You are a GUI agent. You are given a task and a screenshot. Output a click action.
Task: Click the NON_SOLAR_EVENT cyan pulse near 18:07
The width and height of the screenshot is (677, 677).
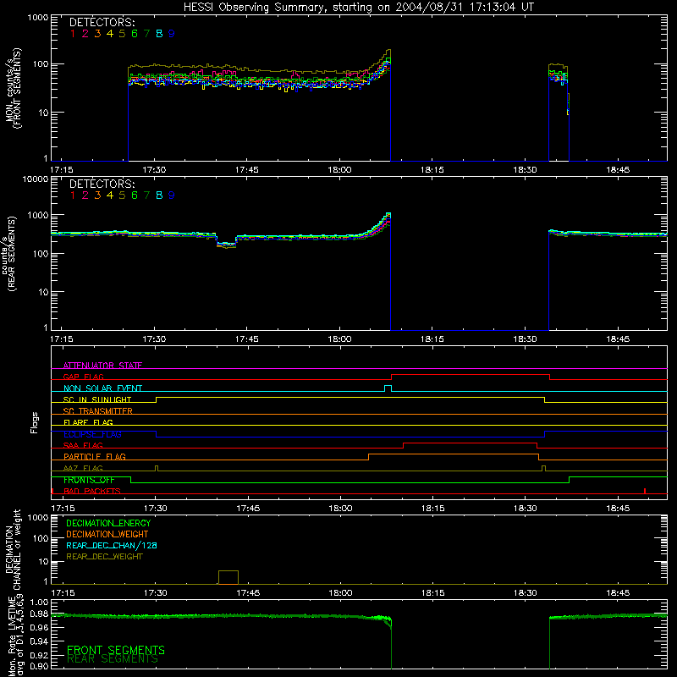tap(388, 388)
